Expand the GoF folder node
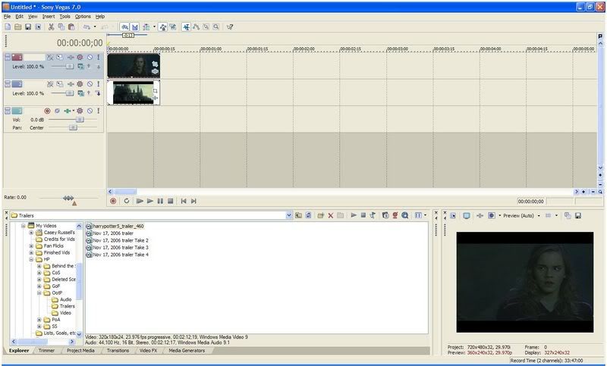The height and width of the screenshot is (366, 607). [x=39, y=286]
